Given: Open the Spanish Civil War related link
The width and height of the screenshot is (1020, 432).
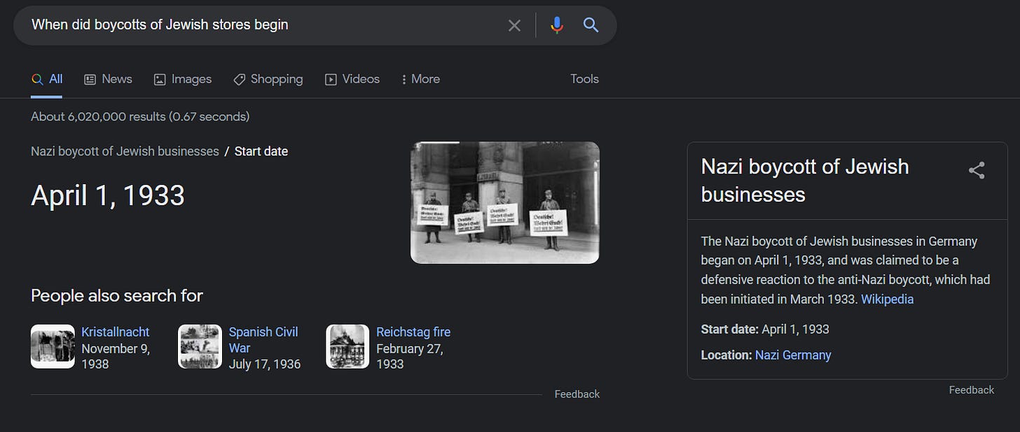Looking at the screenshot, I should pyautogui.click(x=263, y=340).
